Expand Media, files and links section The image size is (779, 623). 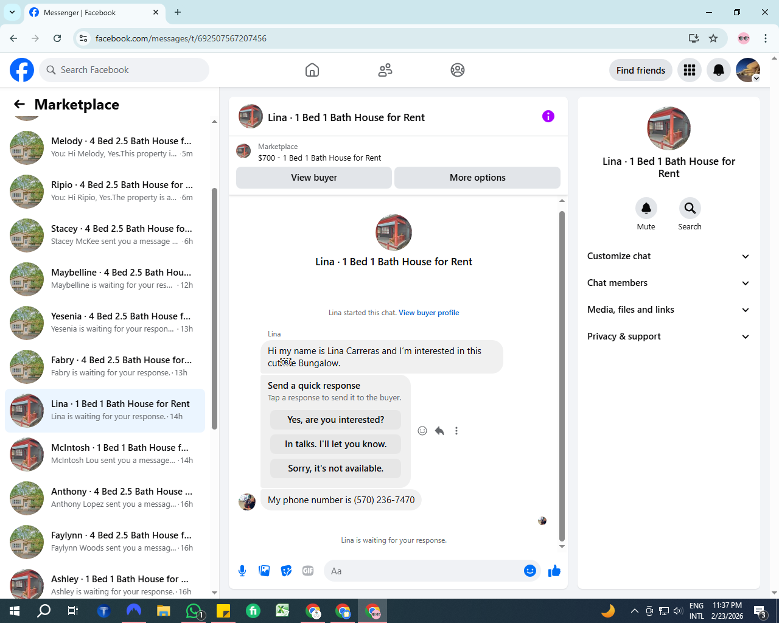click(x=669, y=310)
